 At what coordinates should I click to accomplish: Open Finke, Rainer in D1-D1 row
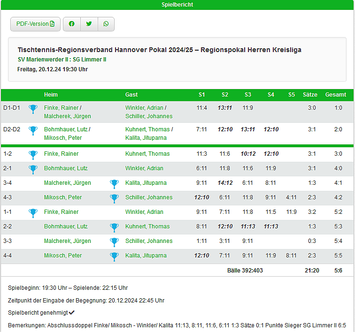(x=61, y=108)
